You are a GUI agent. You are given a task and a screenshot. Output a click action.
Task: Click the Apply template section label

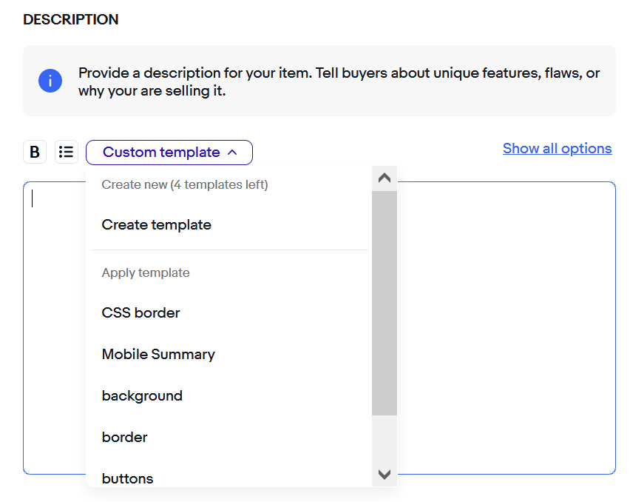146,272
